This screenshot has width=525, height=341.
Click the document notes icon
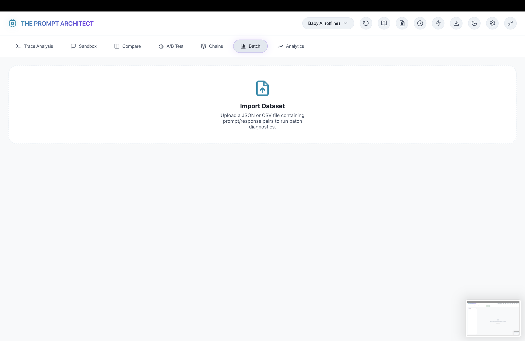pos(402,23)
